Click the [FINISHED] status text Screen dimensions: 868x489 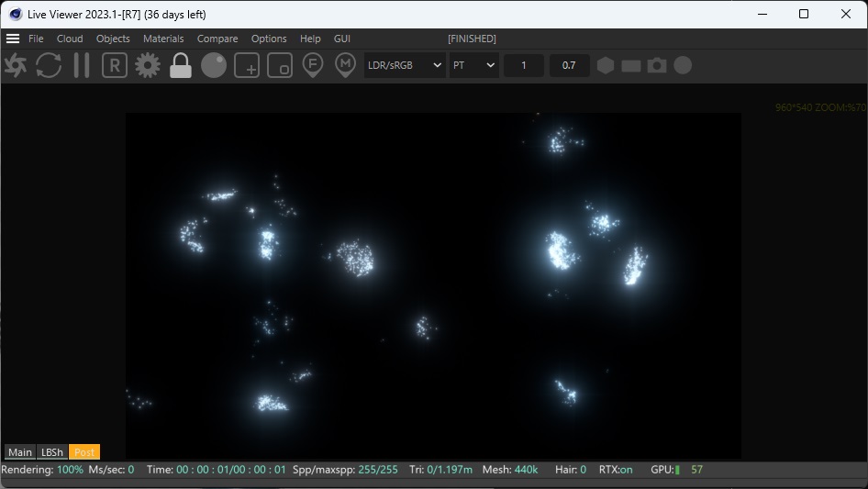click(472, 39)
